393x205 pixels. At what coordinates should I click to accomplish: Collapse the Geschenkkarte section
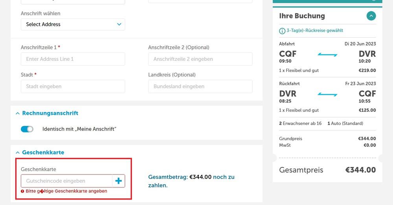(18, 152)
